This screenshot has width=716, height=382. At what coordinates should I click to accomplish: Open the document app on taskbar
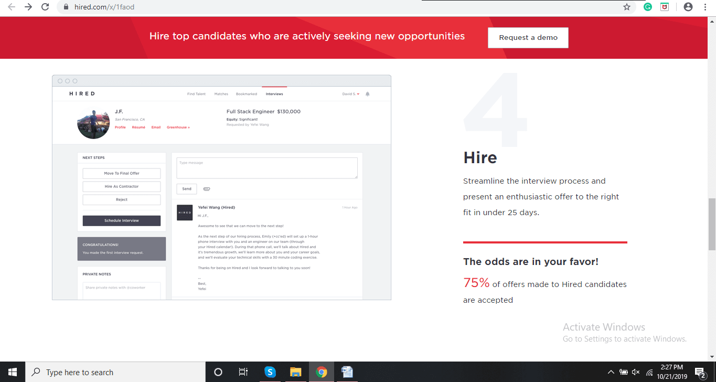click(x=347, y=372)
